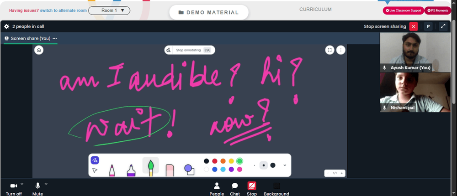Select the pink pen tool
457x196 pixels.
tap(112, 170)
